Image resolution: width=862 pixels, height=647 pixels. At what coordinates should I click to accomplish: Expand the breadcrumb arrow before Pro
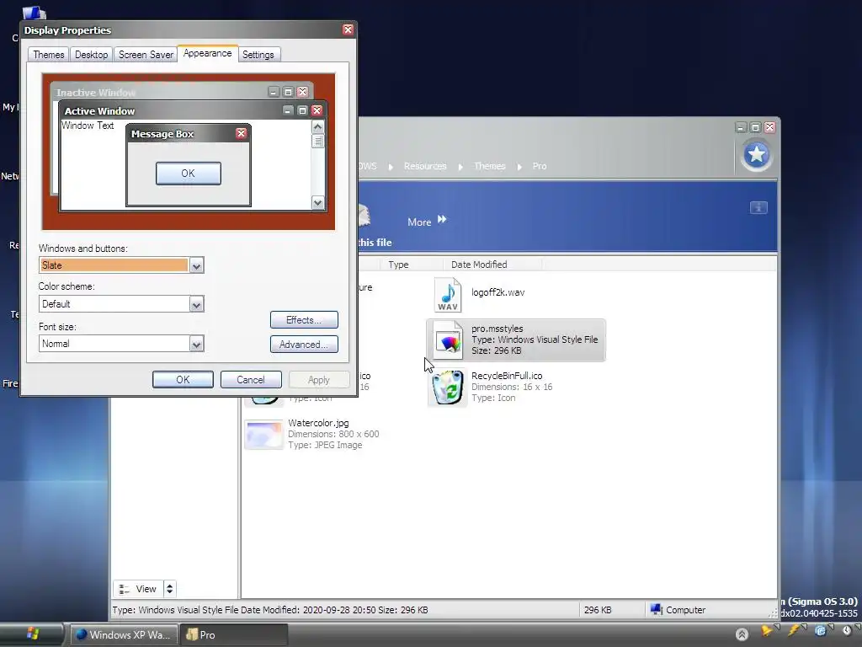tap(519, 167)
